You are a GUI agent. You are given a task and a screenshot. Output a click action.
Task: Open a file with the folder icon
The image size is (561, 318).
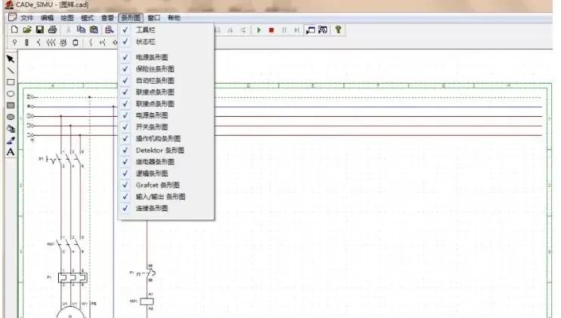pos(27,29)
